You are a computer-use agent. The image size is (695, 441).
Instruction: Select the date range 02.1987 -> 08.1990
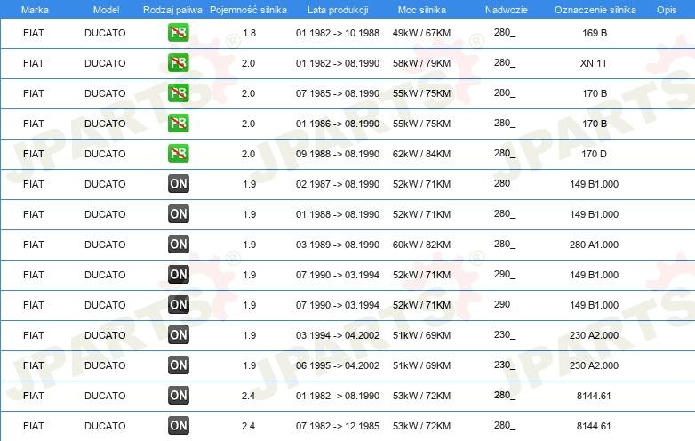pyautogui.click(x=338, y=184)
